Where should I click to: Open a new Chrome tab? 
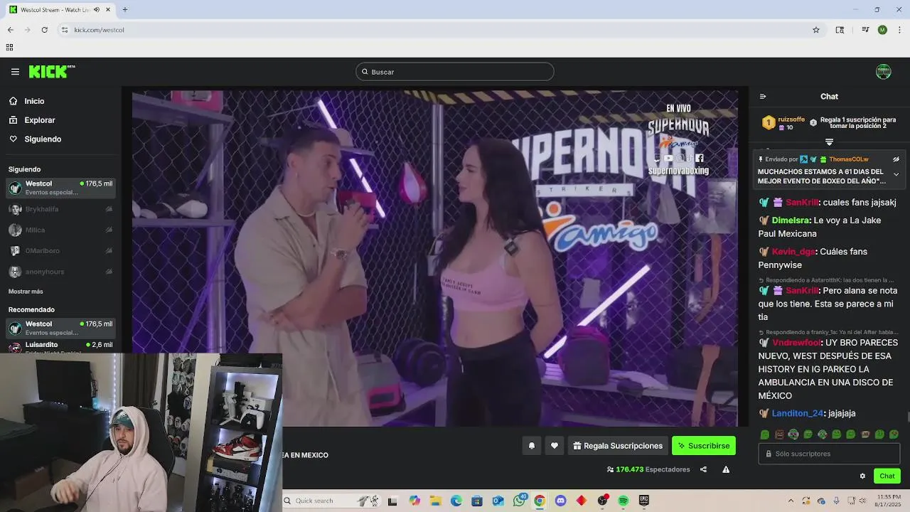point(125,10)
